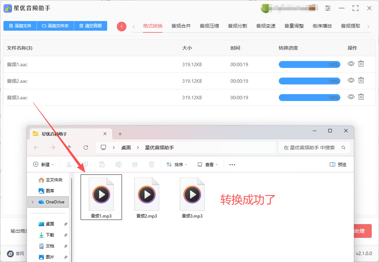Click the Explorer forward arrow
This screenshot has width=379, height=262.
(53, 147)
